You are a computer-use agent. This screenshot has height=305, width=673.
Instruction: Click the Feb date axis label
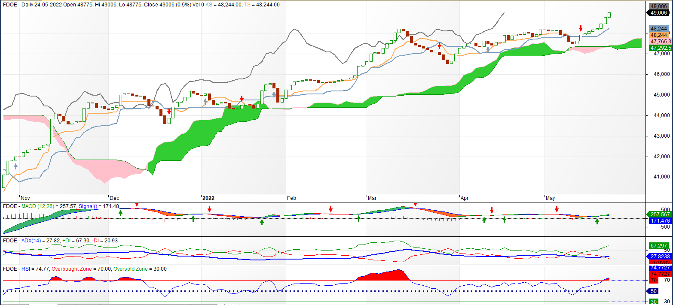(291, 198)
